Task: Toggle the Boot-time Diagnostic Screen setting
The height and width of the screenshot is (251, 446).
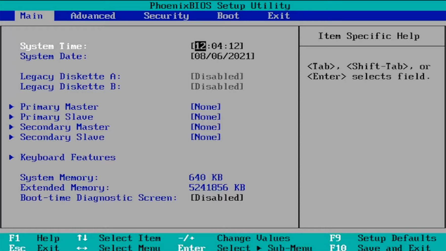Action: 217,198
